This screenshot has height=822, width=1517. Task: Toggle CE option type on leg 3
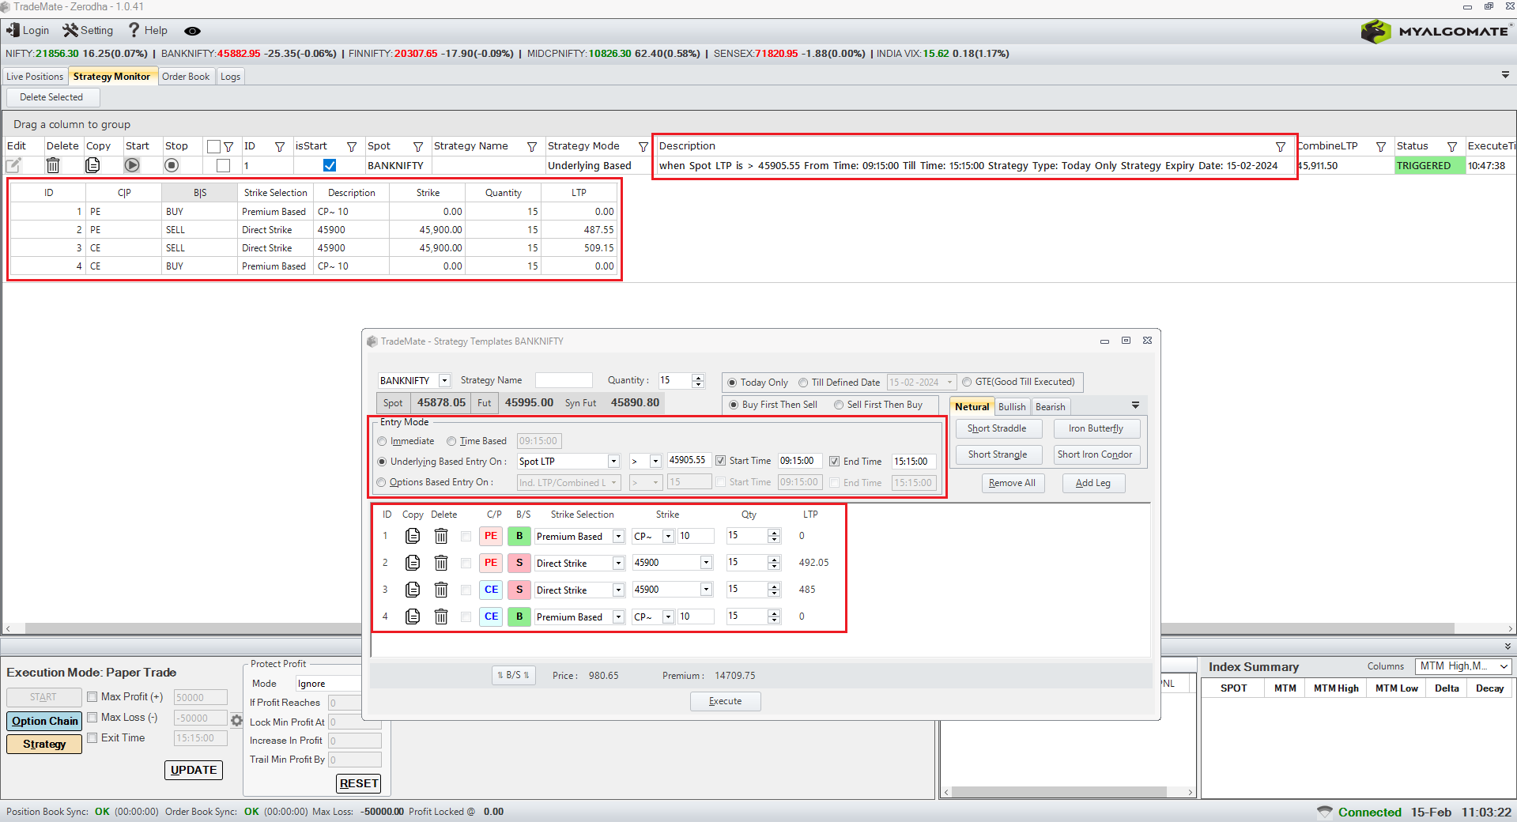pos(491,590)
